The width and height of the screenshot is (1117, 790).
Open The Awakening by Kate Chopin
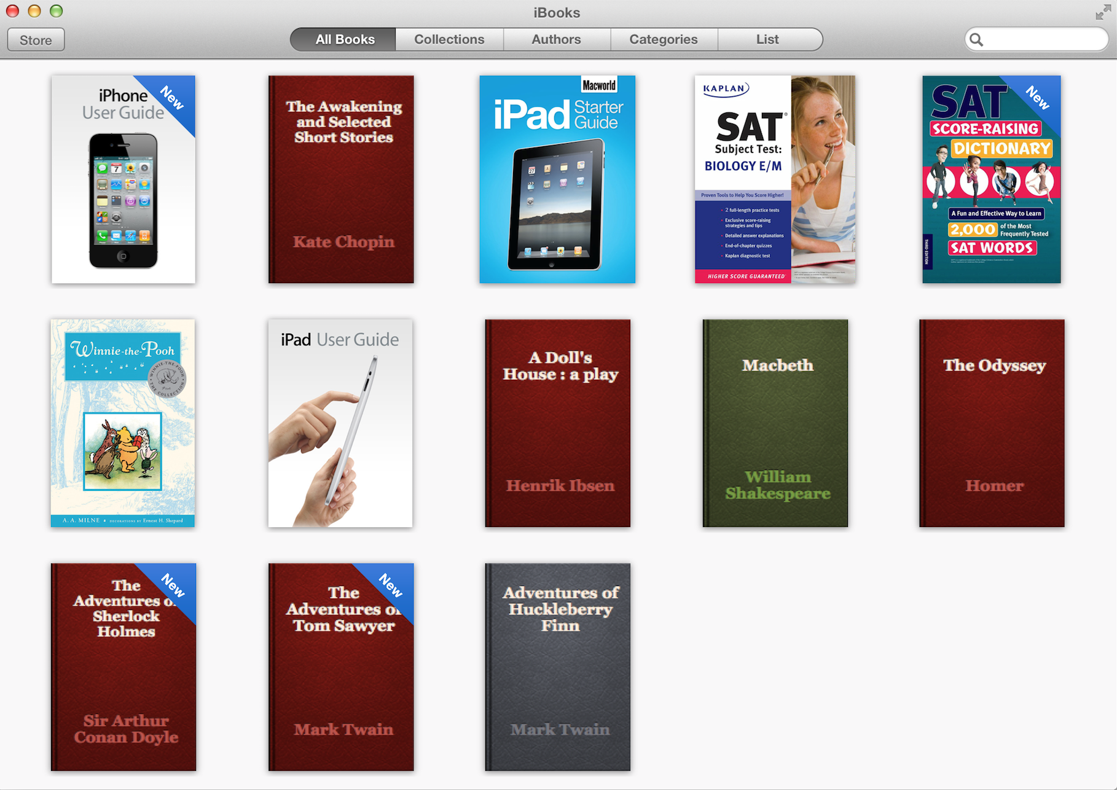pyautogui.click(x=341, y=179)
